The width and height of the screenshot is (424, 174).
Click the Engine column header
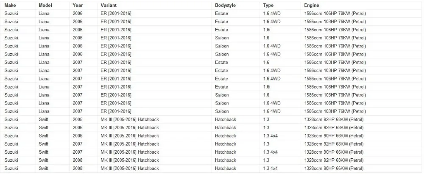pyautogui.click(x=312, y=5)
